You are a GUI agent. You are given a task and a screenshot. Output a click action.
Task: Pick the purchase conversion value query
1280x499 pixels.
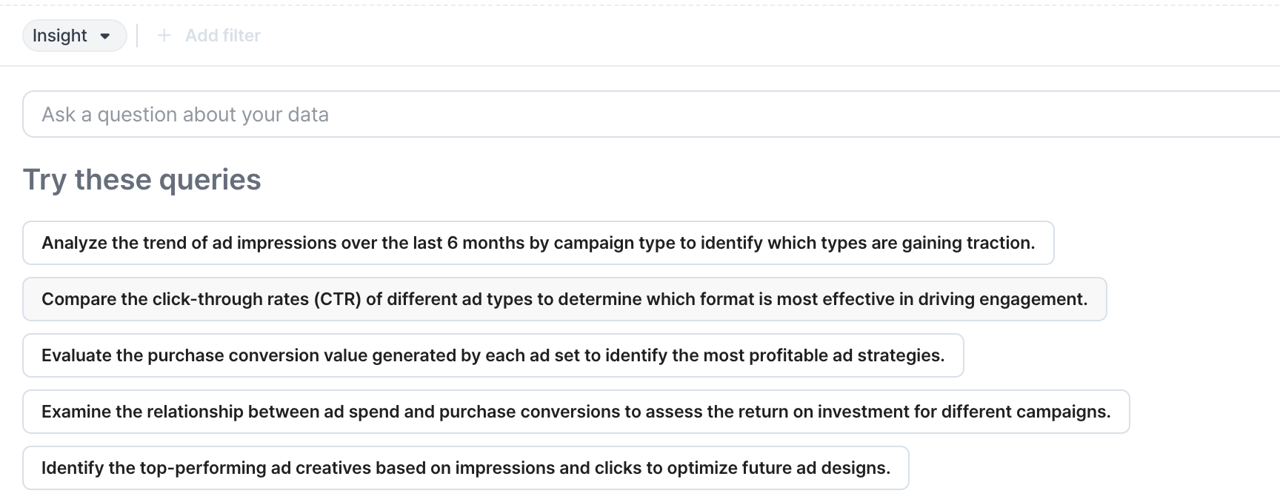[x=493, y=355]
